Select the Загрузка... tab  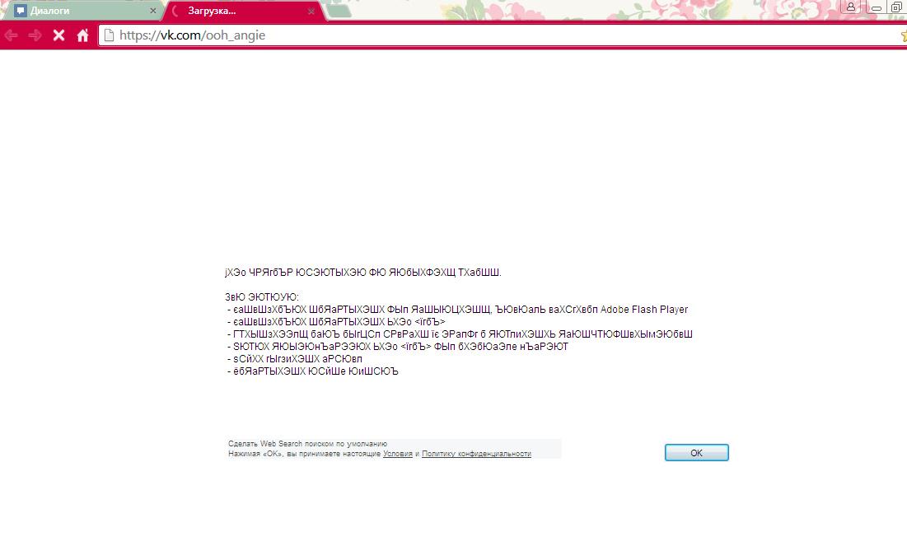243,11
